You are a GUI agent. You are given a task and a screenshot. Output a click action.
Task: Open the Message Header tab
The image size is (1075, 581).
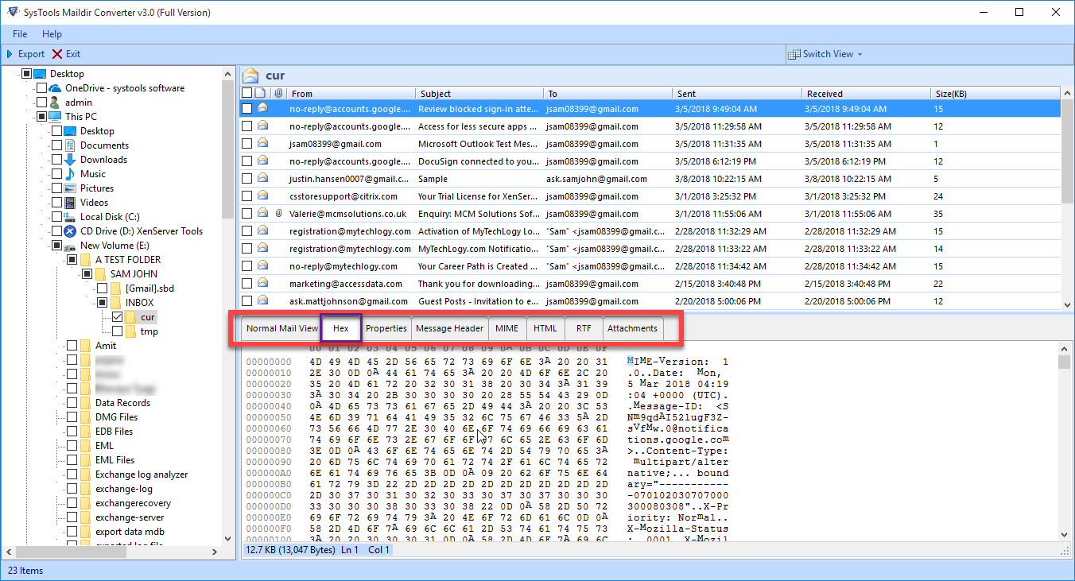(449, 328)
